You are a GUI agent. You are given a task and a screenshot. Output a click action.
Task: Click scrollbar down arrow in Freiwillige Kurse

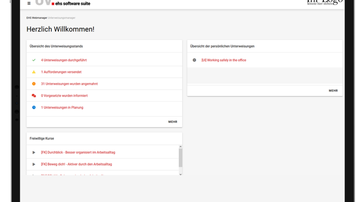point(180,173)
